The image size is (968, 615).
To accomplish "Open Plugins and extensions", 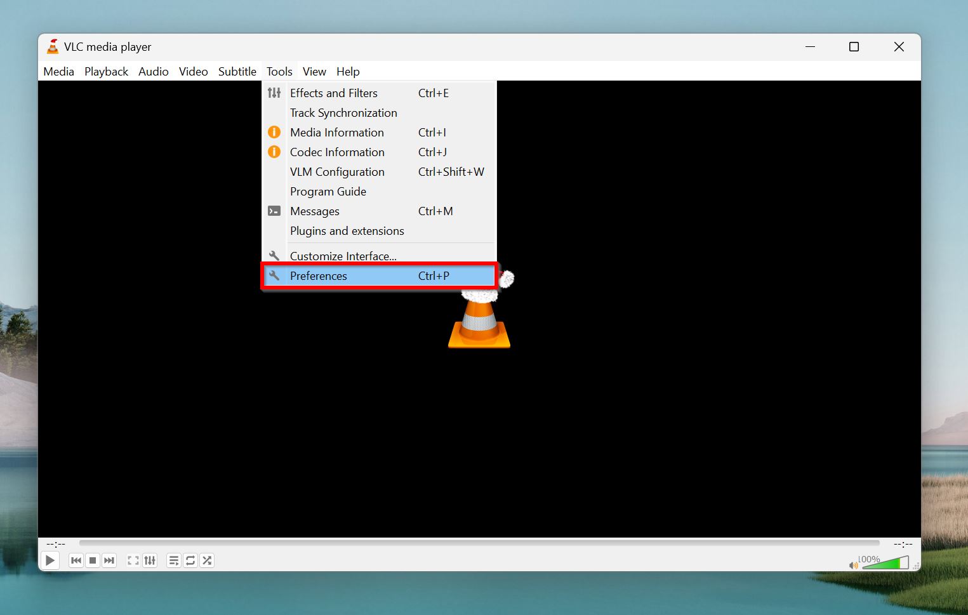I will 379,231.
